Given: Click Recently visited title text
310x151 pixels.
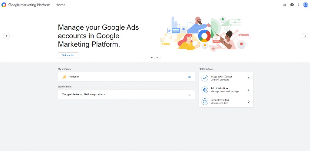Looking at the screenshot, I should (220, 100).
